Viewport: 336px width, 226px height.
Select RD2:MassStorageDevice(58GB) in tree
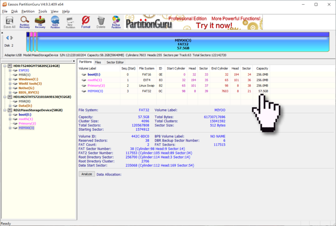(x=38, y=110)
